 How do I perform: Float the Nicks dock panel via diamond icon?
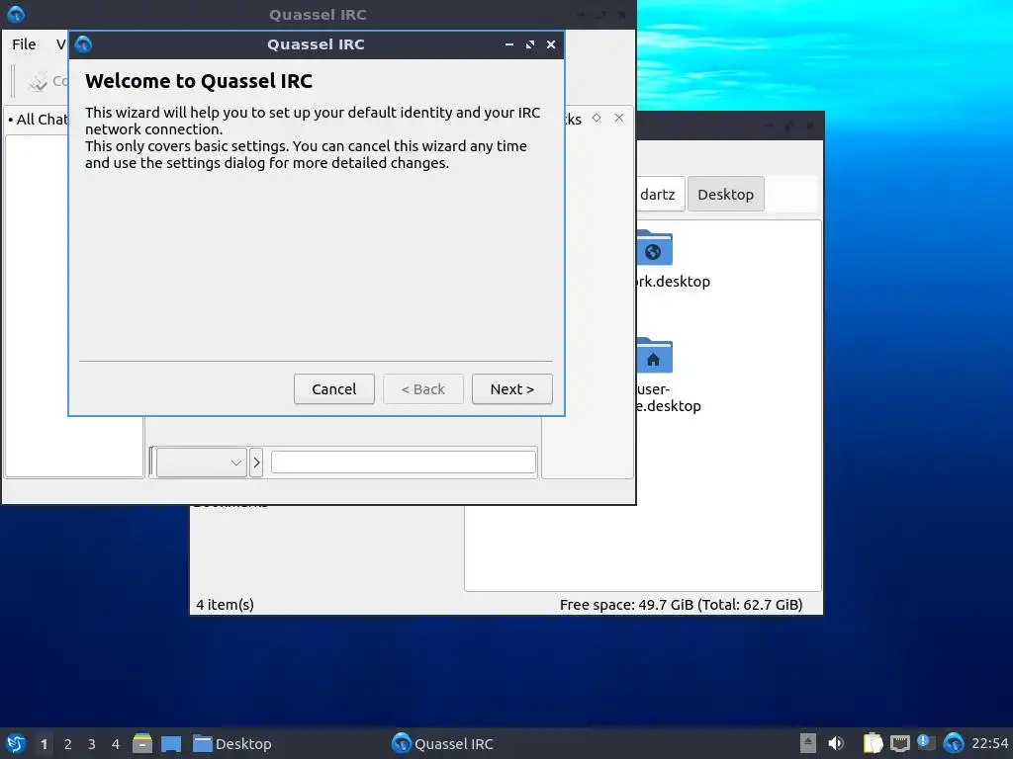coord(597,119)
